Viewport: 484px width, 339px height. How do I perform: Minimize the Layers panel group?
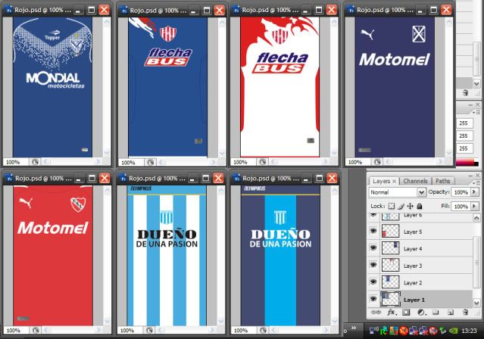point(470,176)
